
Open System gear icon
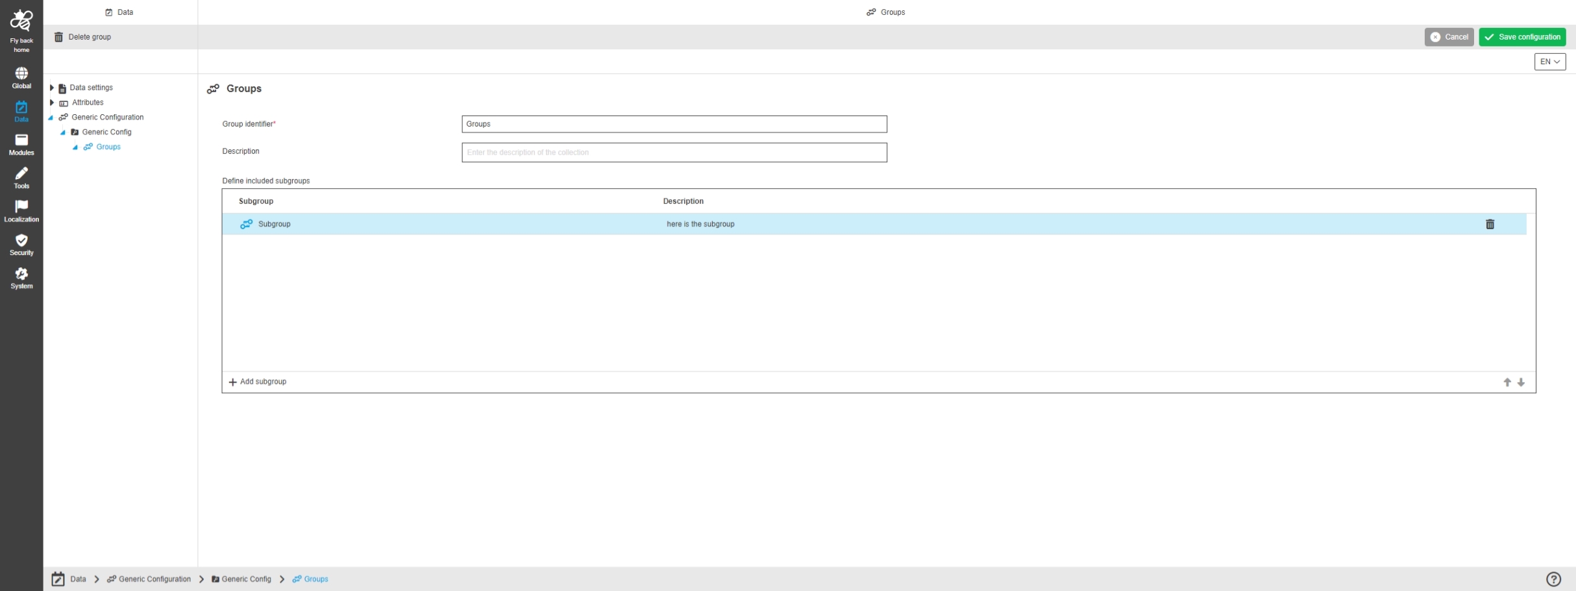21,273
